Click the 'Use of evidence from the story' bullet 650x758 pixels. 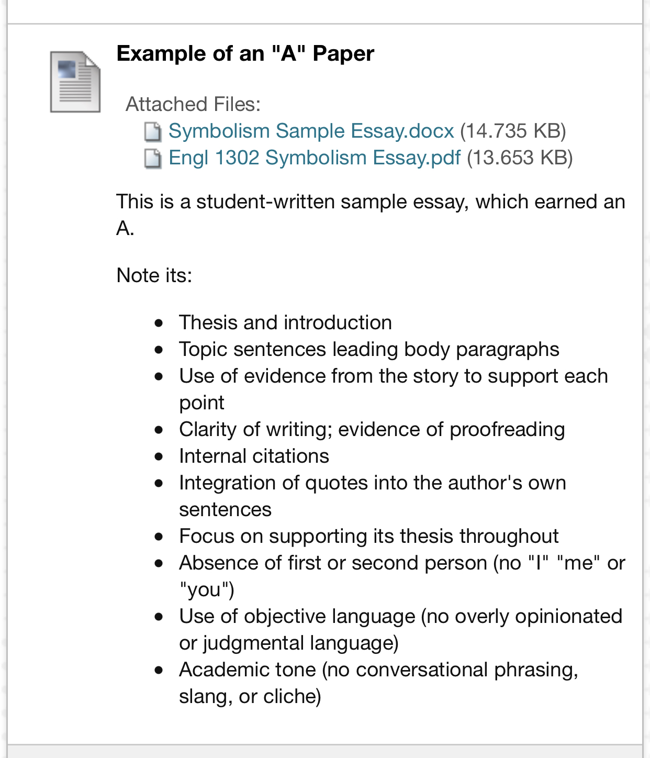[393, 376]
